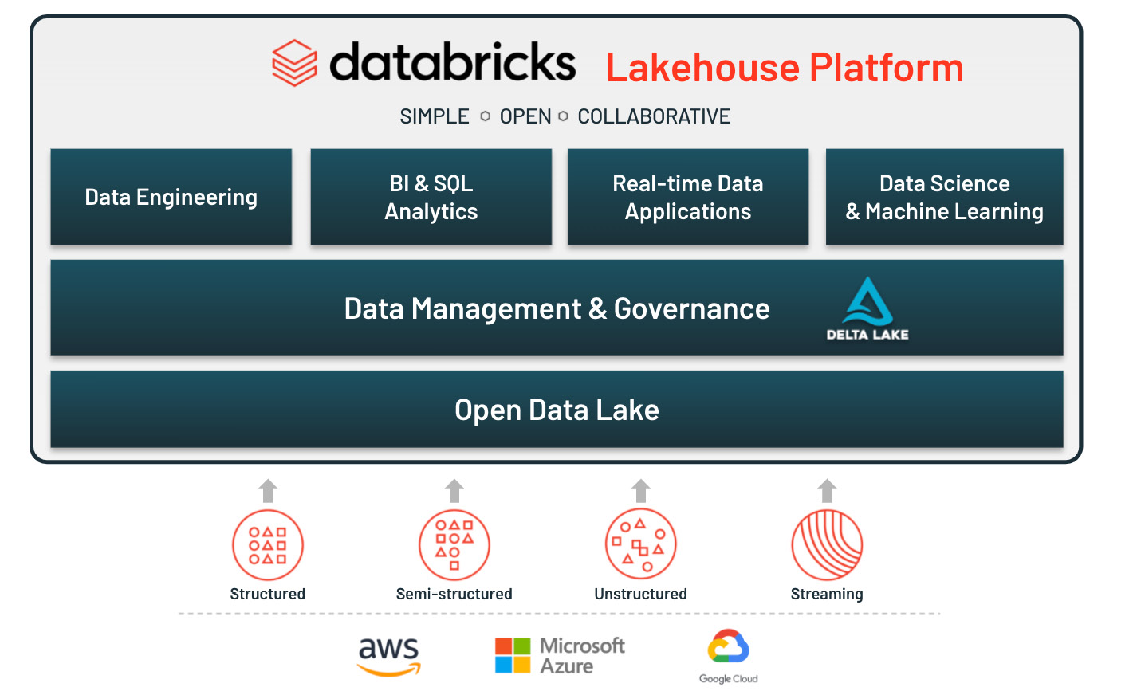Click the up arrow above Structured

(x=269, y=490)
